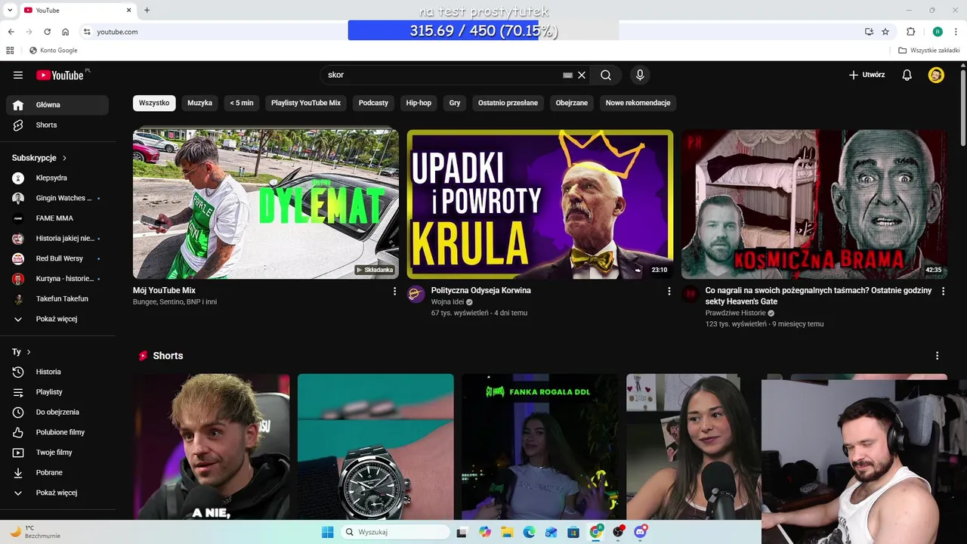The height and width of the screenshot is (544, 967).
Task: Open the YouTube hamburger guide menu
Action: [18, 75]
